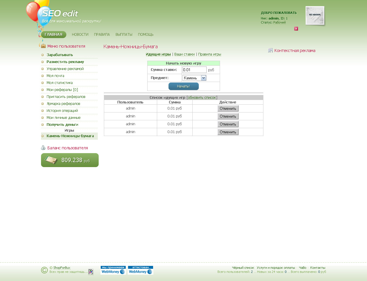The height and width of the screenshot is (281, 367).
Task: Open the Предмет dropdown showing Камень
Action: click(x=194, y=78)
